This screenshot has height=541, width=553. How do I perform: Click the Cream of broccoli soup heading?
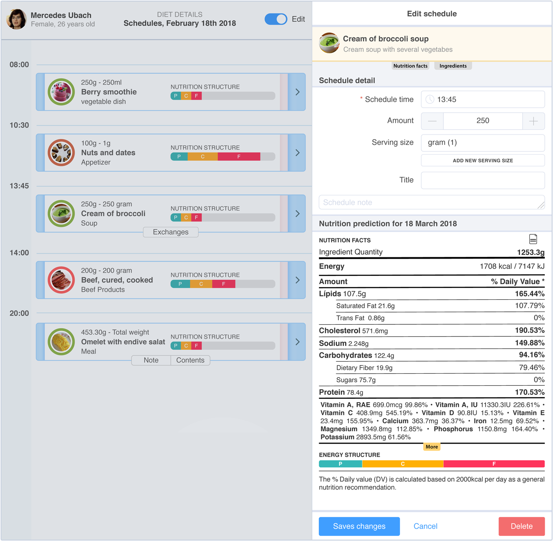(x=386, y=39)
